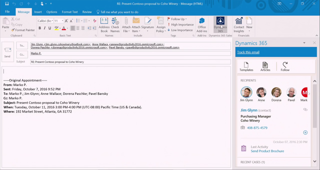The image size is (320, 170).
Task: Click in the Subject field
Action: tap(130, 62)
